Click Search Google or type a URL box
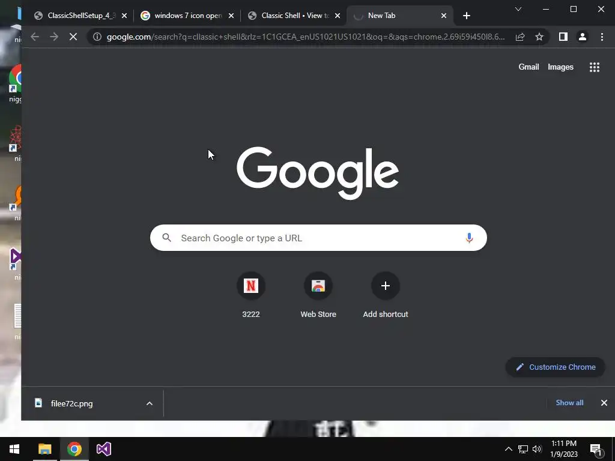 [318, 238]
